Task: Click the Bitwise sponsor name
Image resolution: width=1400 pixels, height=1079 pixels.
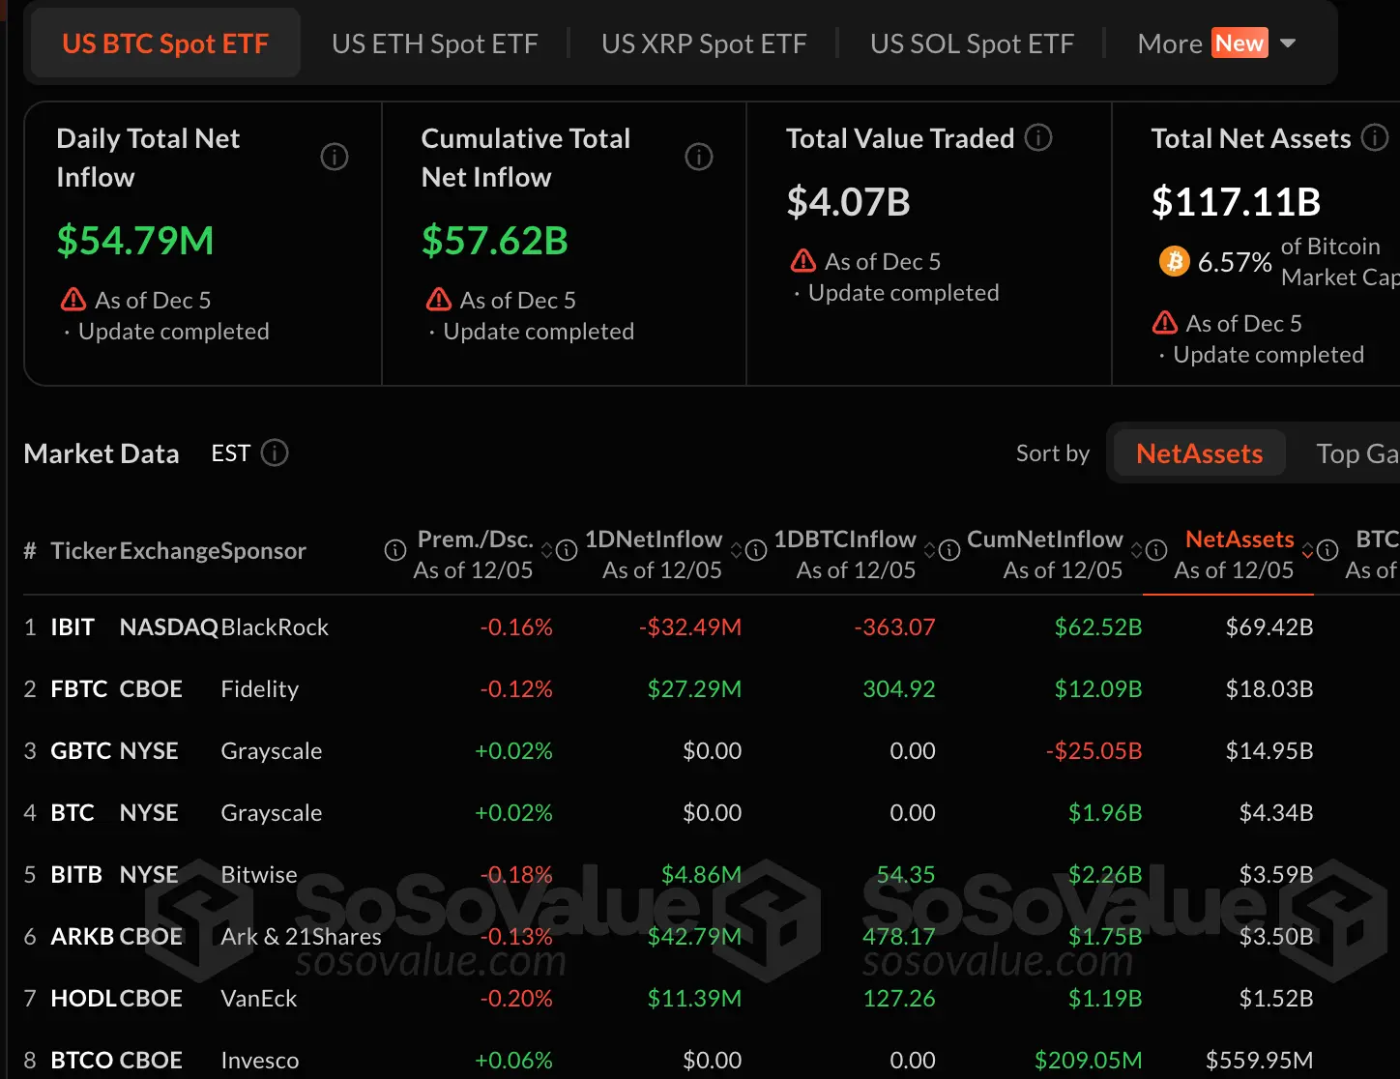Action: pos(259,875)
